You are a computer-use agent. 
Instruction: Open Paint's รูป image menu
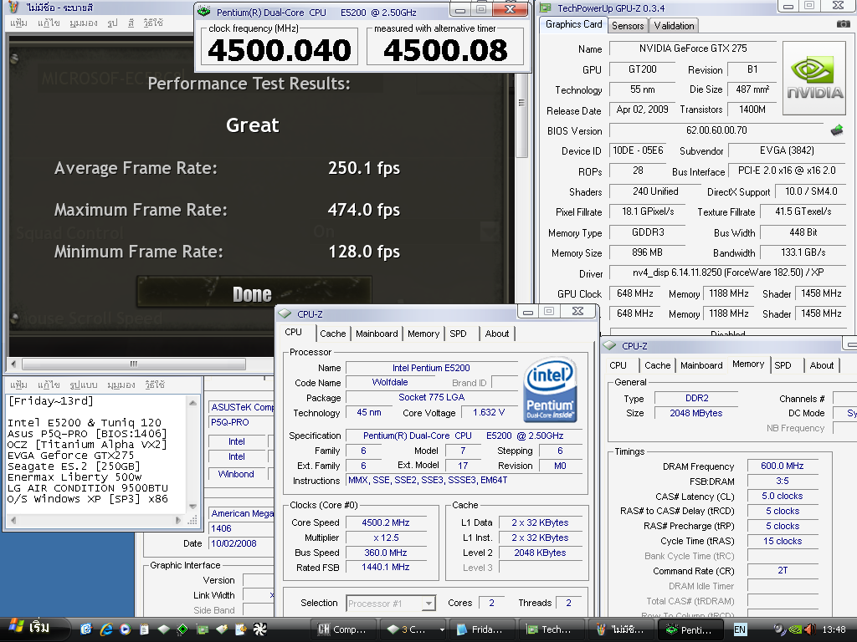[112, 23]
